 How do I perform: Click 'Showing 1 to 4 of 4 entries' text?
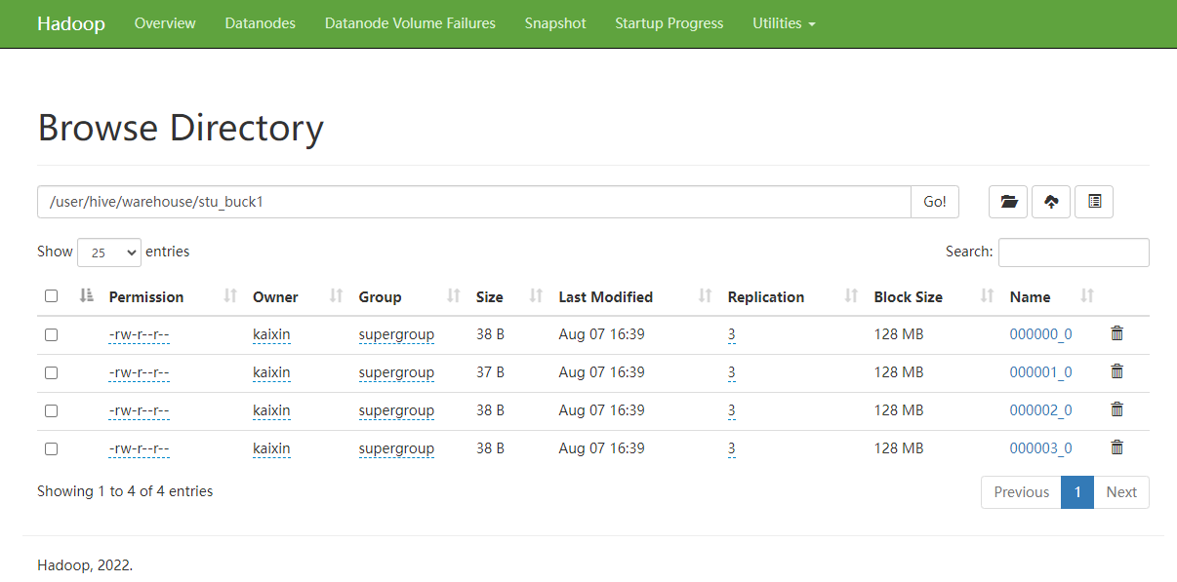[x=125, y=491]
